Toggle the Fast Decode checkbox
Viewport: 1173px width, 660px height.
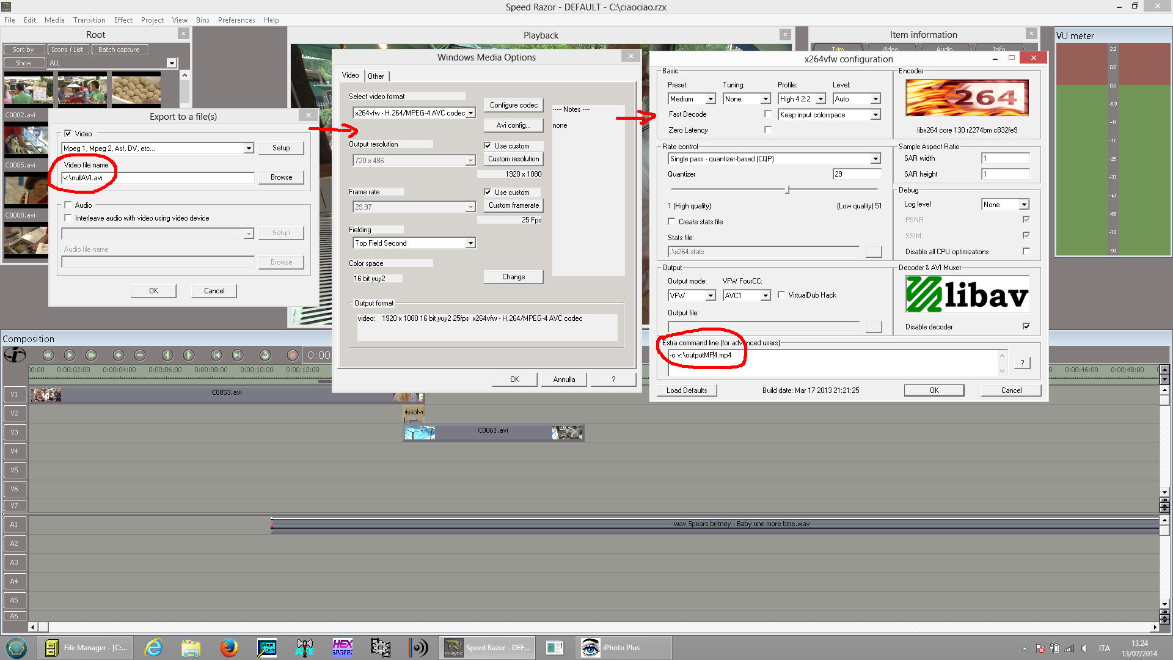coord(768,114)
